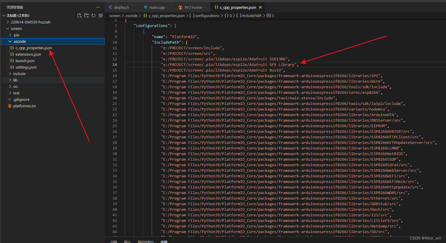Click the ArduinoOTA path line
Viewport: 446px width, 243px height.
point(280,115)
